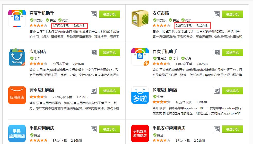The width and height of the screenshot is (253, 144).
Task: Click 装进手机 button for 安卓市场
Action: point(232,14)
